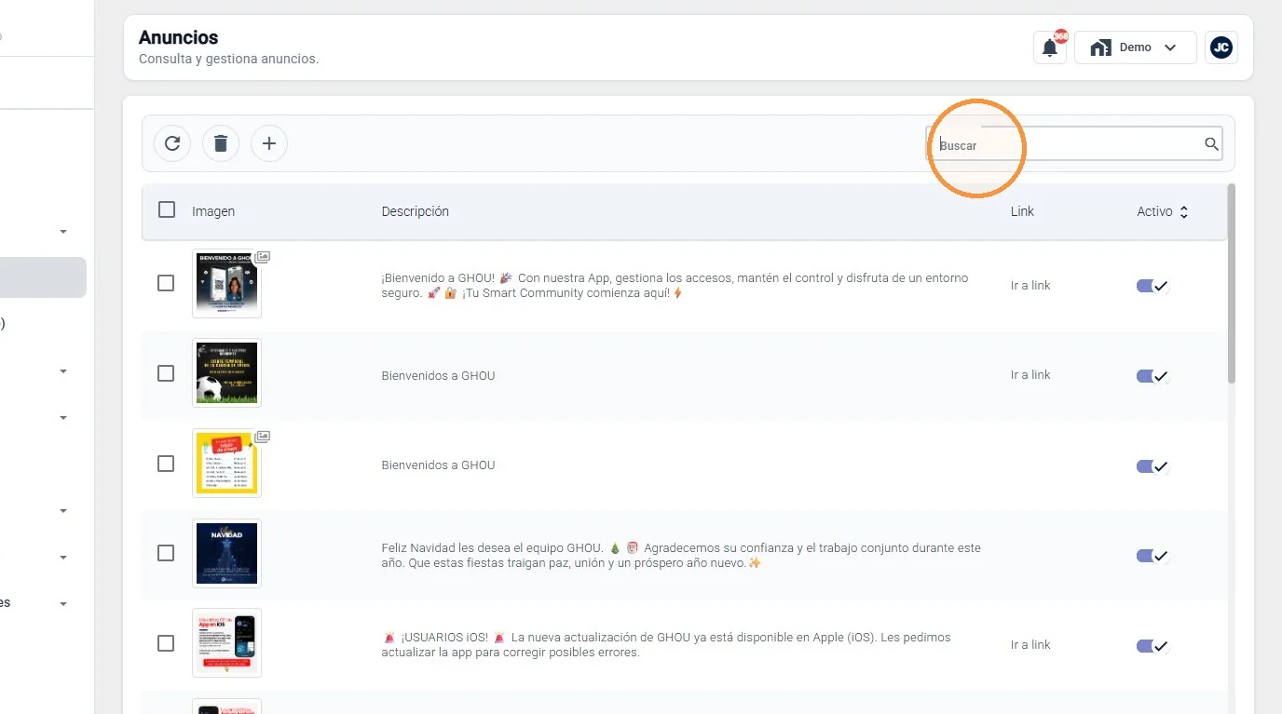Check the USUARIOS iOS row checkbox

click(x=166, y=643)
